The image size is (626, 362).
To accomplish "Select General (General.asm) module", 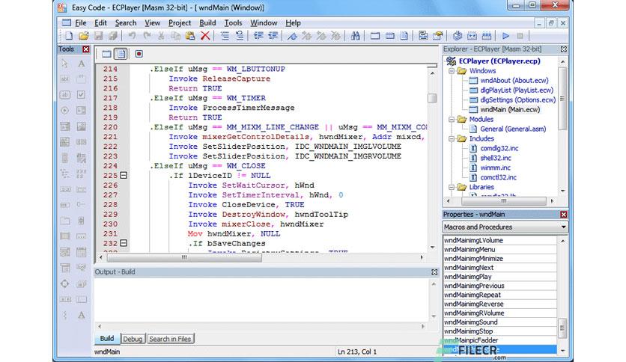I will pyautogui.click(x=513, y=129).
